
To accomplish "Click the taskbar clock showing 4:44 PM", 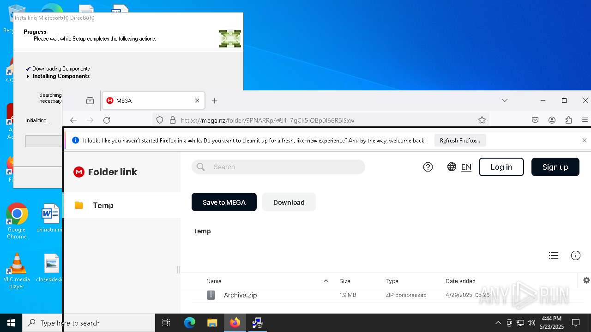I will coord(552,323).
